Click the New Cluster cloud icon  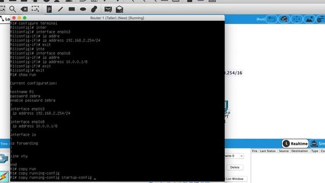coord(284,19)
